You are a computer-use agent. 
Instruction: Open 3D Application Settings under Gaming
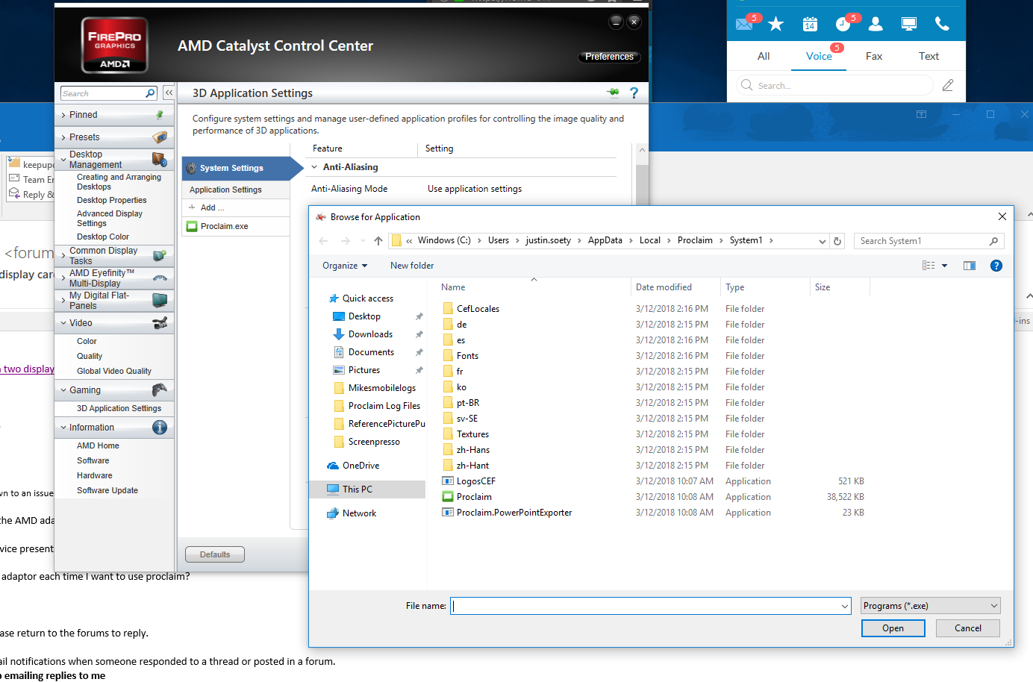point(119,408)
